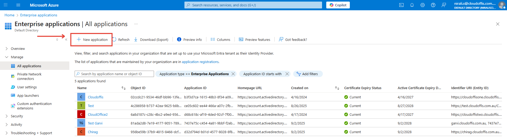This screenshot has width=507, height=140.
Task: Click the red C tile for CloudOffice2
Action: tap(81, 114)
